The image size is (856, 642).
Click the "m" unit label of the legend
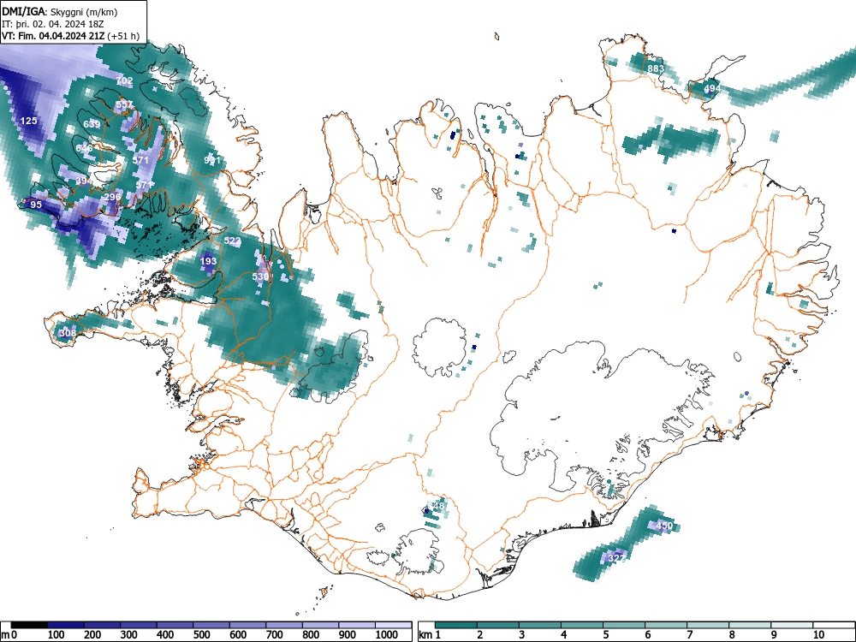(x=5, y=635)
